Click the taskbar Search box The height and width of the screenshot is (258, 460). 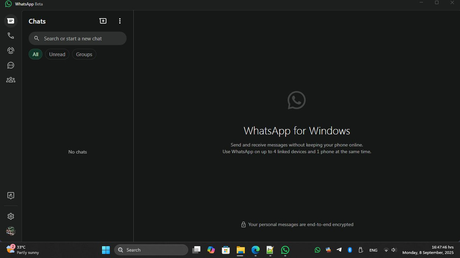coord(151,250)
